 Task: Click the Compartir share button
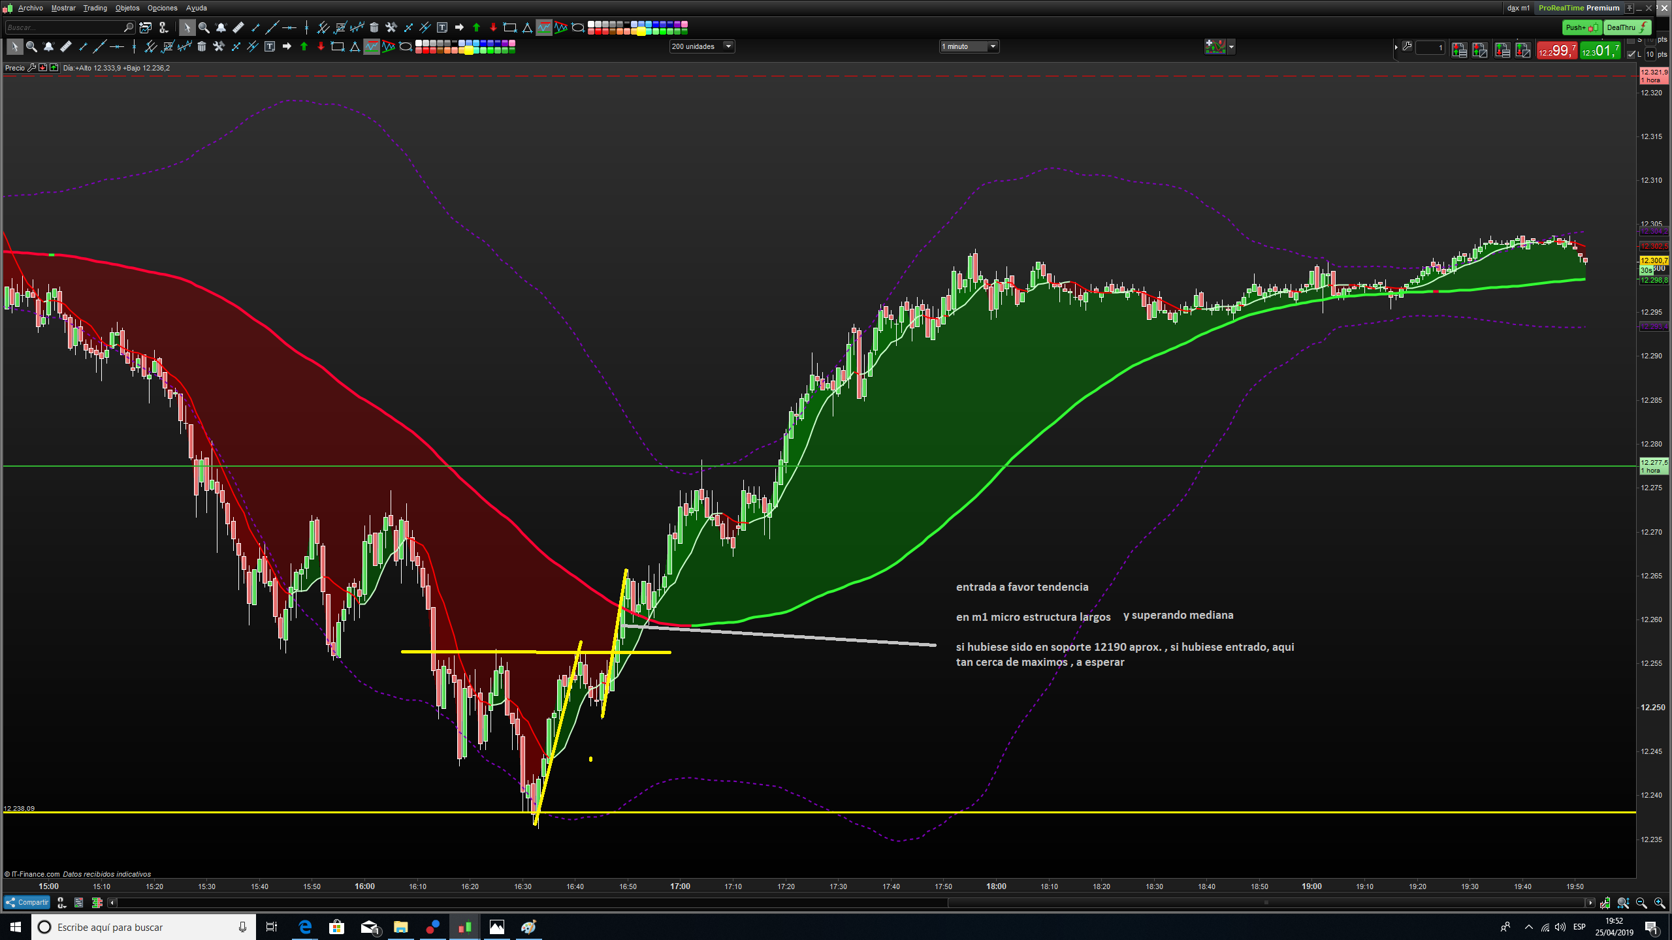point(27,902)
